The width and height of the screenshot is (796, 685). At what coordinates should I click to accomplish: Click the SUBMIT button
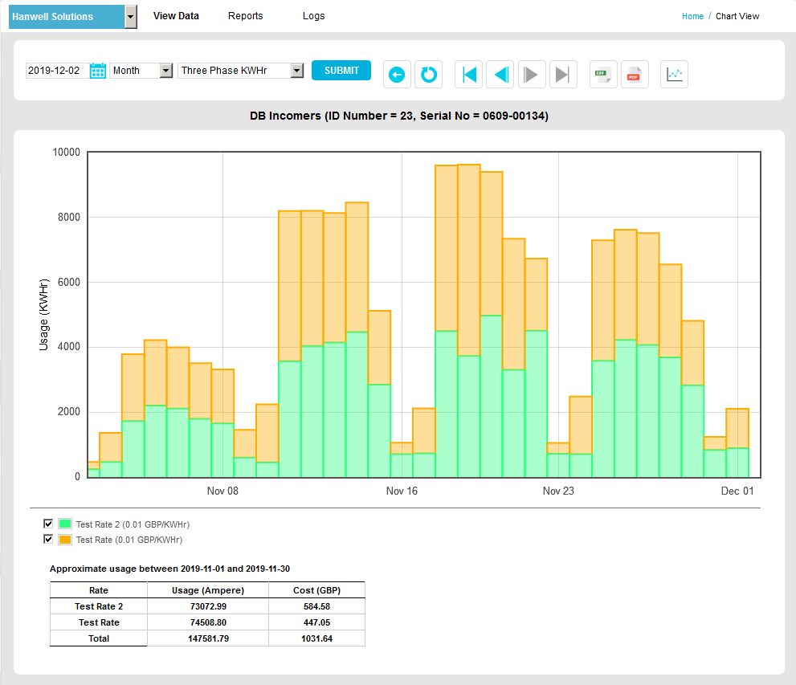pos(341,71)
